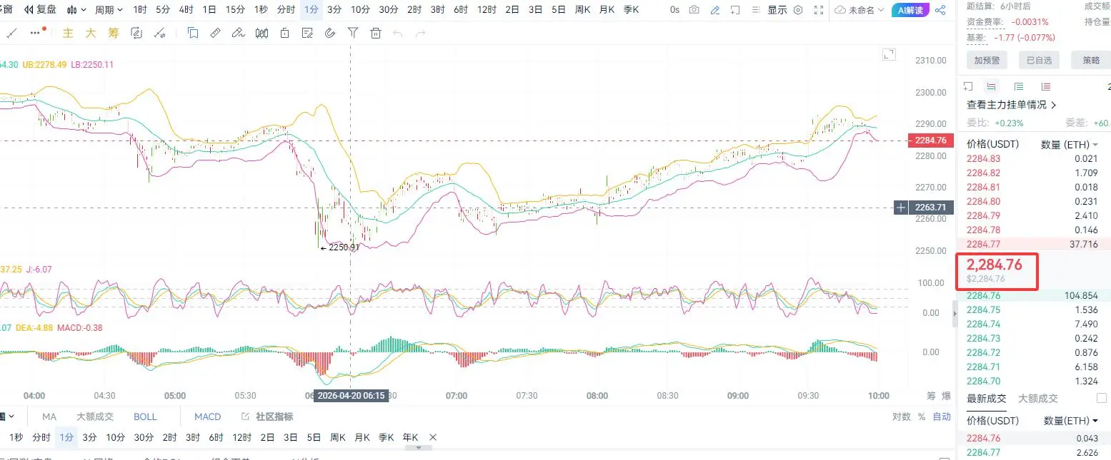
Task: Take a chart screenshot with camera icon
Action: click(694, 10)
